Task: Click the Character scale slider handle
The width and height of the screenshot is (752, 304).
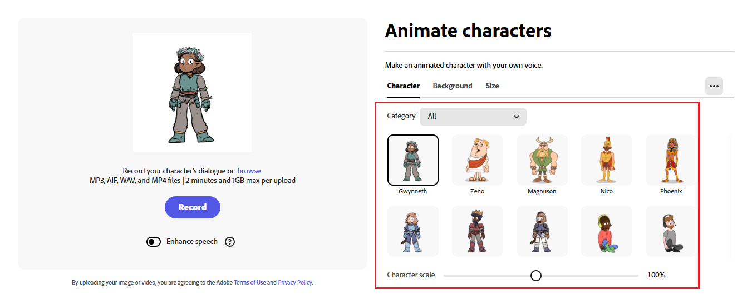Action: (x=535, y=275)
